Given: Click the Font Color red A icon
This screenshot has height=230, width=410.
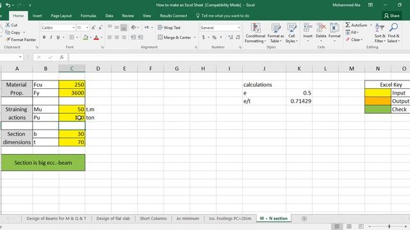Looking at the screenshot, I should (x=96, y=38).
